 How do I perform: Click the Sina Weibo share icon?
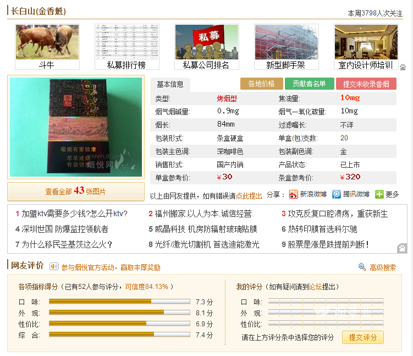coord(294,194)
